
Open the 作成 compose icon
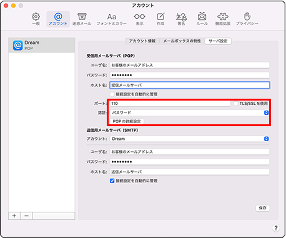point(160,16)
